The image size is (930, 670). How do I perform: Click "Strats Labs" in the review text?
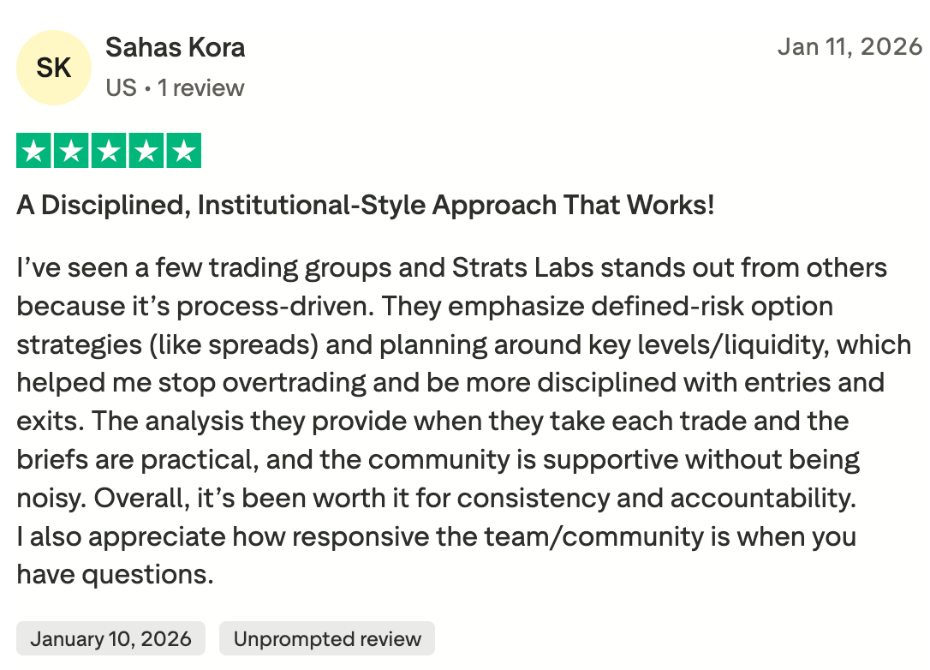tap(522, 268)
